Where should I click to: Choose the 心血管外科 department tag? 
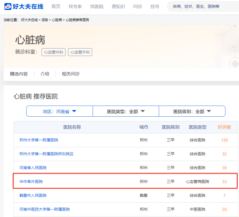click(80, 52)
